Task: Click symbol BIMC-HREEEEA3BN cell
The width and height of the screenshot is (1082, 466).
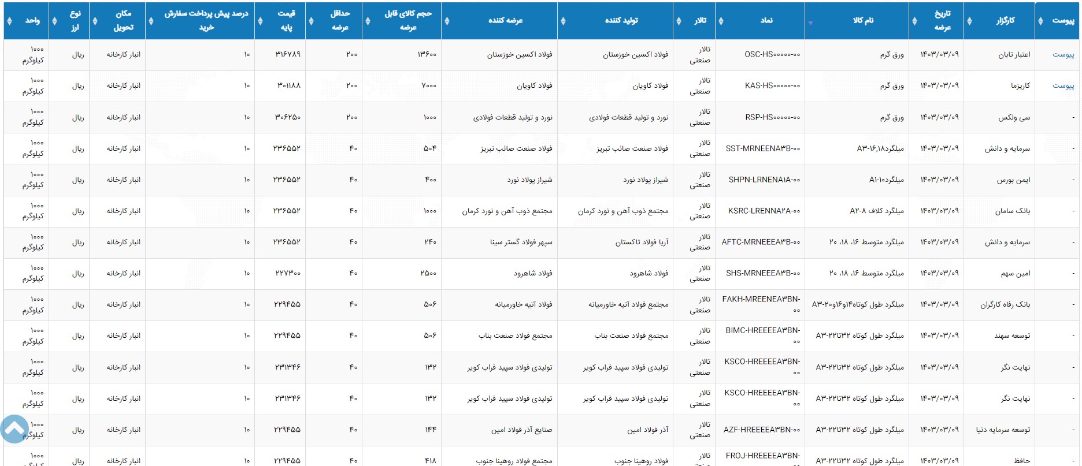Action: point(763,335)
